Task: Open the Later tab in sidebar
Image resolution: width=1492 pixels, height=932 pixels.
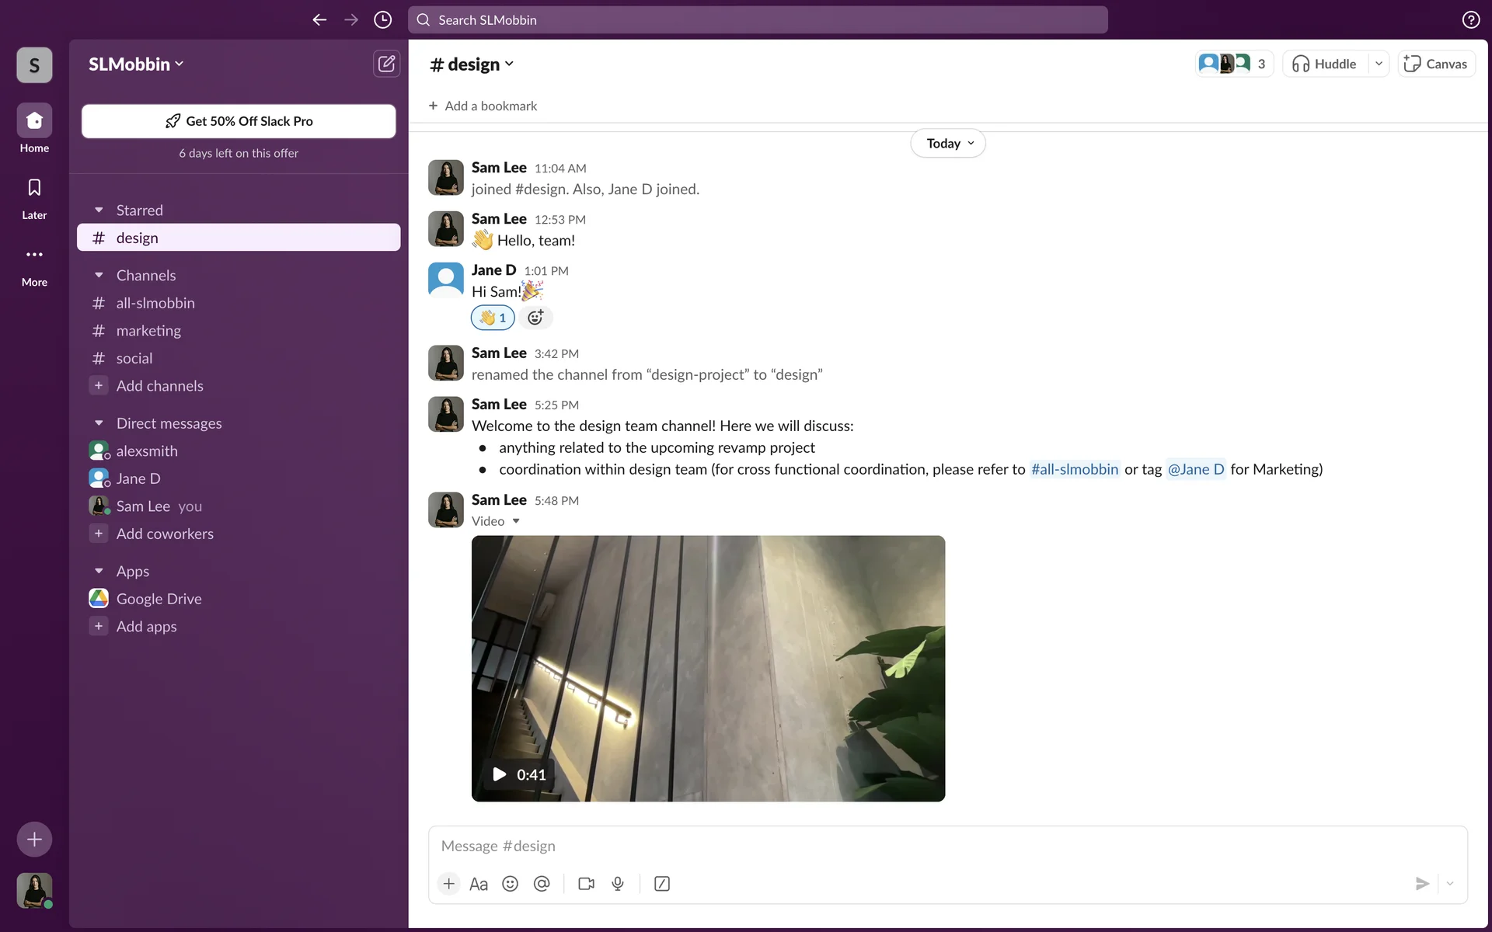Action: [x=34, y=197]
